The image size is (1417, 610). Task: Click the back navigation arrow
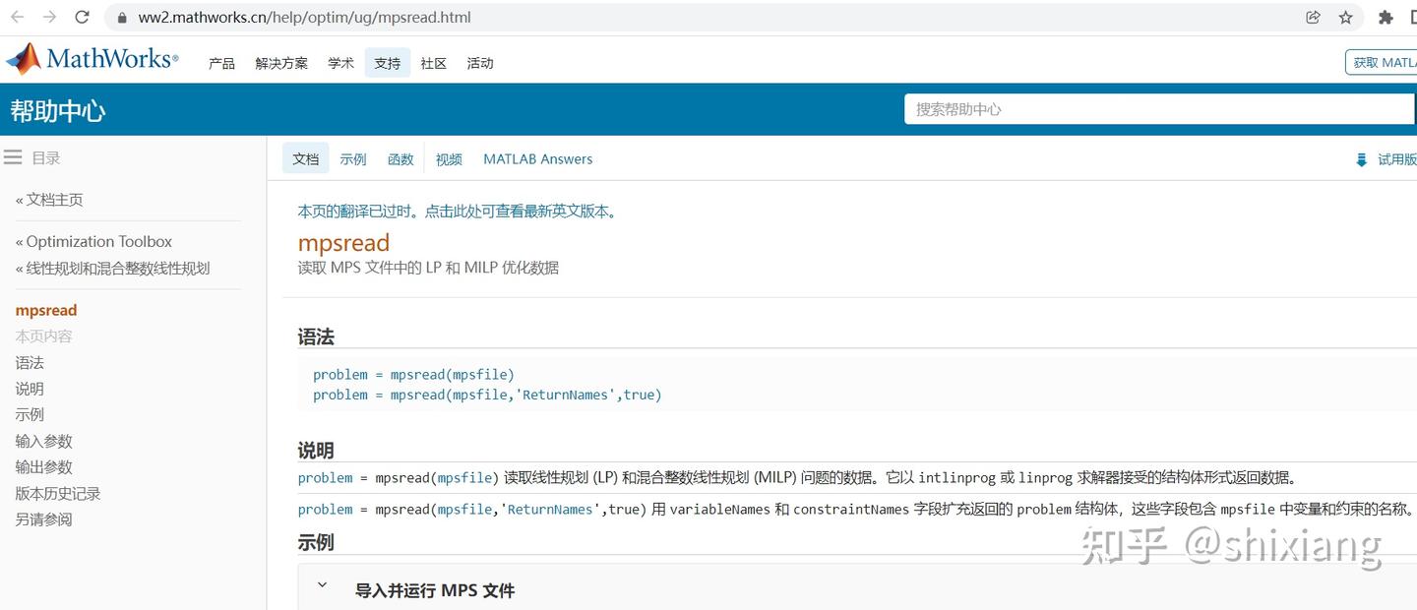17,17
